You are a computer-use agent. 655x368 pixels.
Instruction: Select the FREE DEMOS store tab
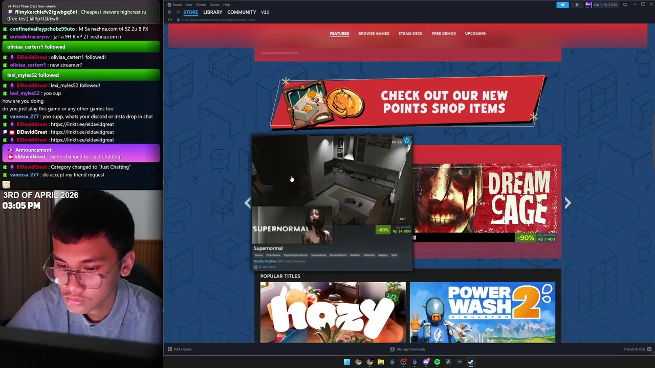444,33
